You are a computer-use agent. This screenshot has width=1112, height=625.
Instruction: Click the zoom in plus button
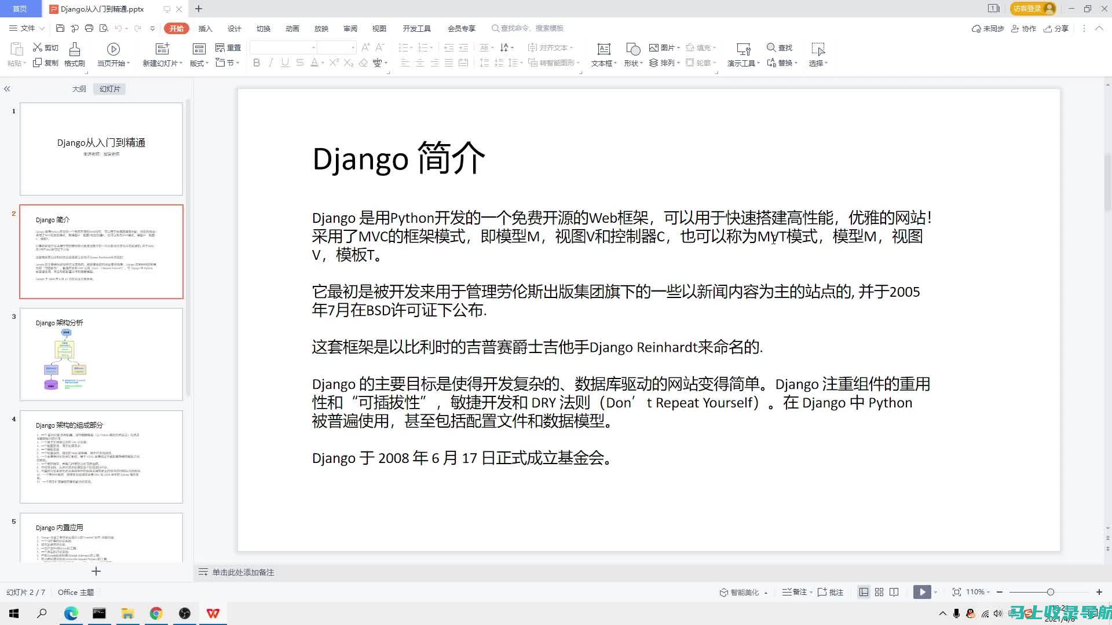(1099, 592)
